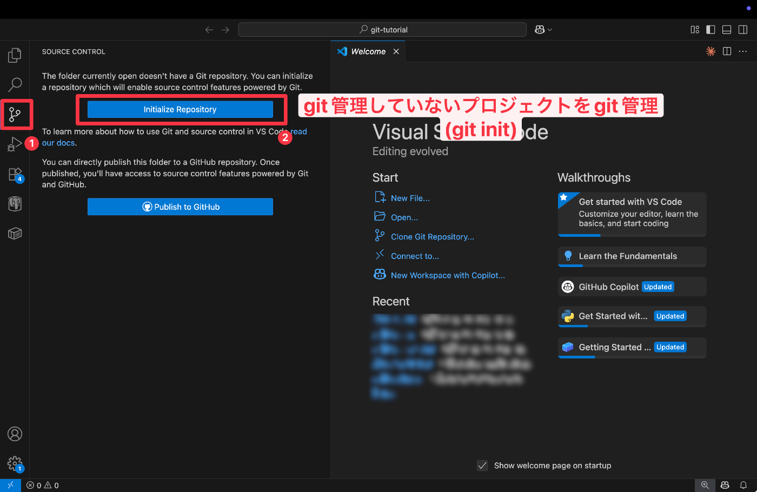Click New File... on Welcome page
The width and height of the screenshot is (757, 492).
tap(410, 198)
